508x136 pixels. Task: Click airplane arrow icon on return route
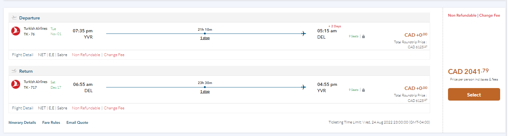click(303, 87)
